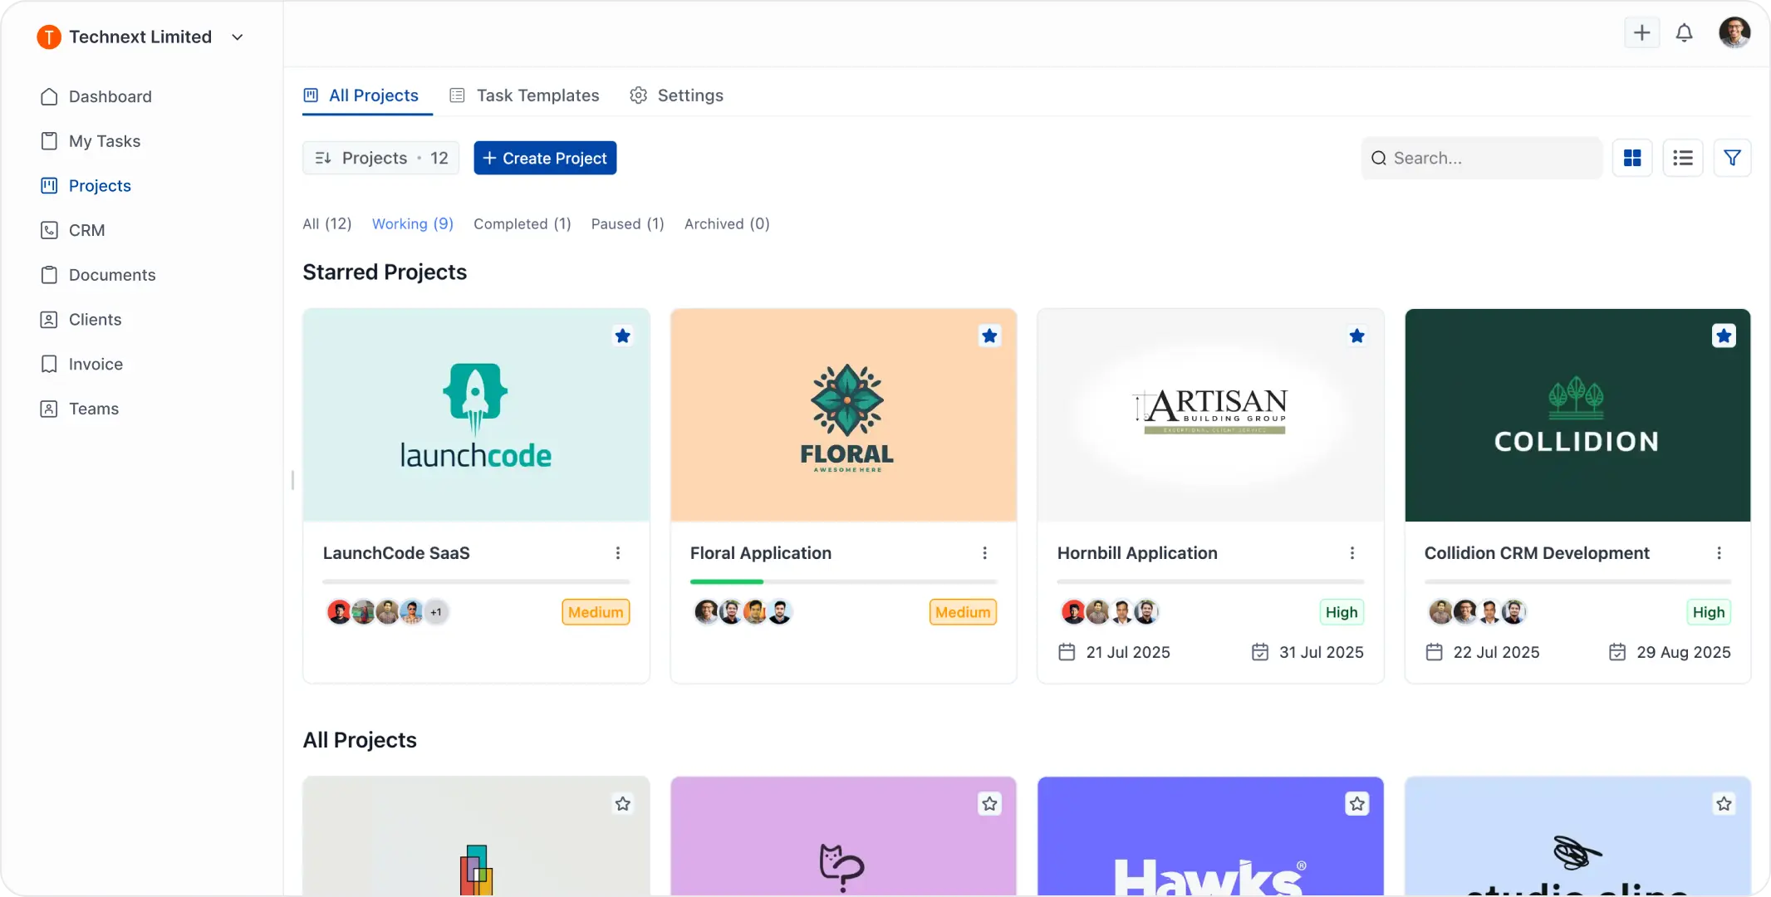Open the Settings tab
Image resolution: width=1771 pixels, height=897 pixels.
click(676, 96)
